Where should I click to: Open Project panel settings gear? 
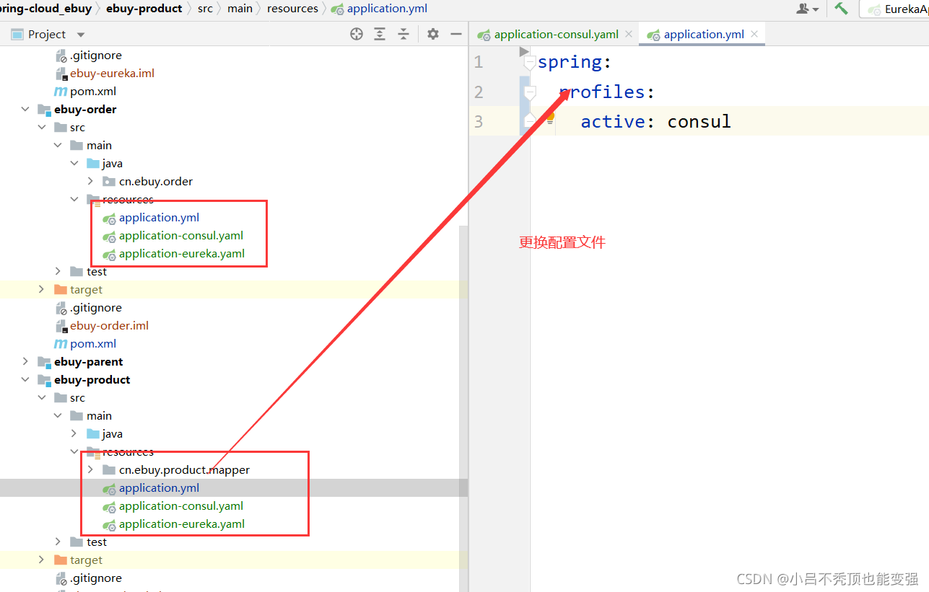pos(433,34)
